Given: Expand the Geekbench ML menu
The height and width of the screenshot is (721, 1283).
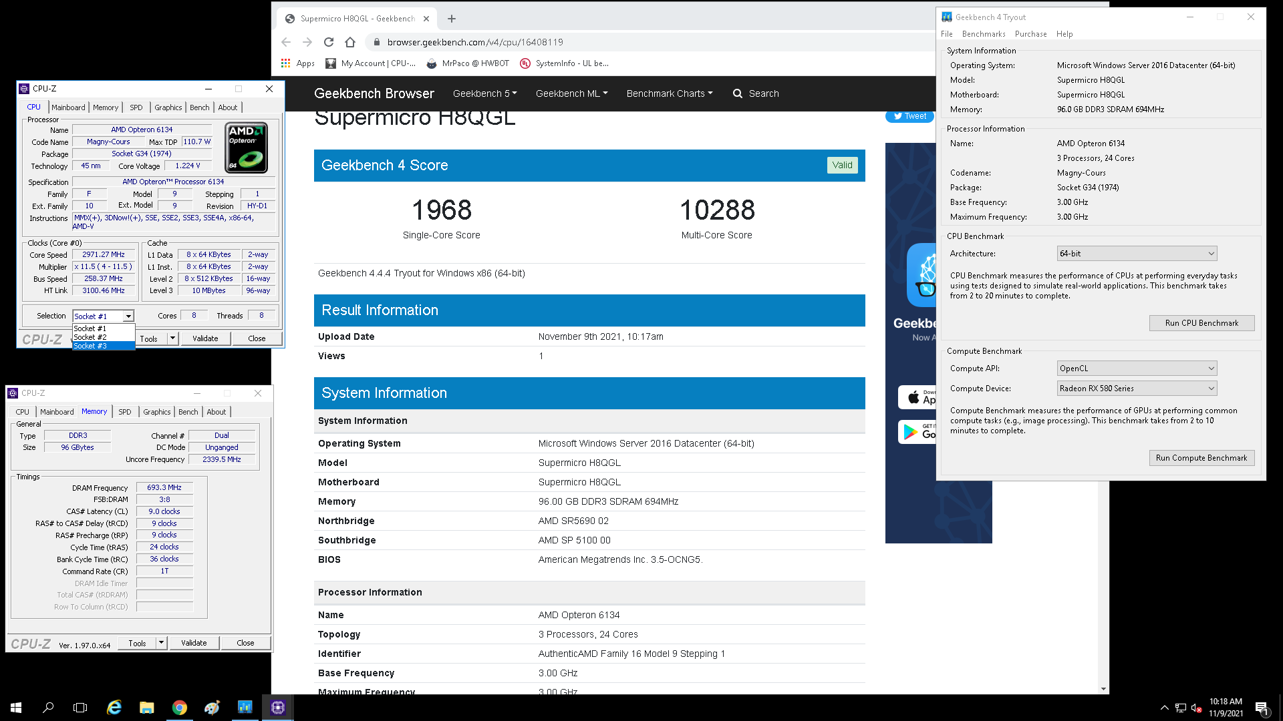Looking at the screenshot, I should [x=572, y=93].
